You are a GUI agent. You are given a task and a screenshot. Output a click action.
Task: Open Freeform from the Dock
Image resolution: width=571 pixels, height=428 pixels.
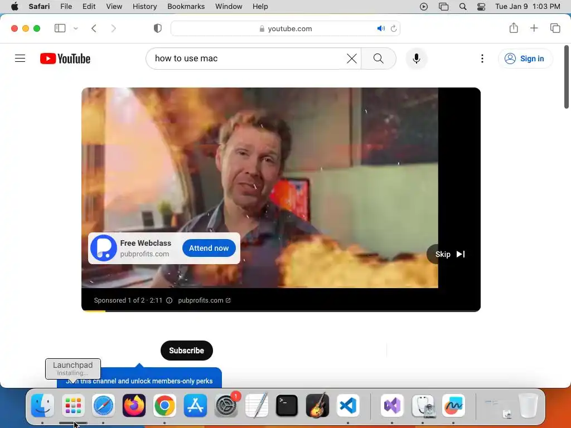453,406
